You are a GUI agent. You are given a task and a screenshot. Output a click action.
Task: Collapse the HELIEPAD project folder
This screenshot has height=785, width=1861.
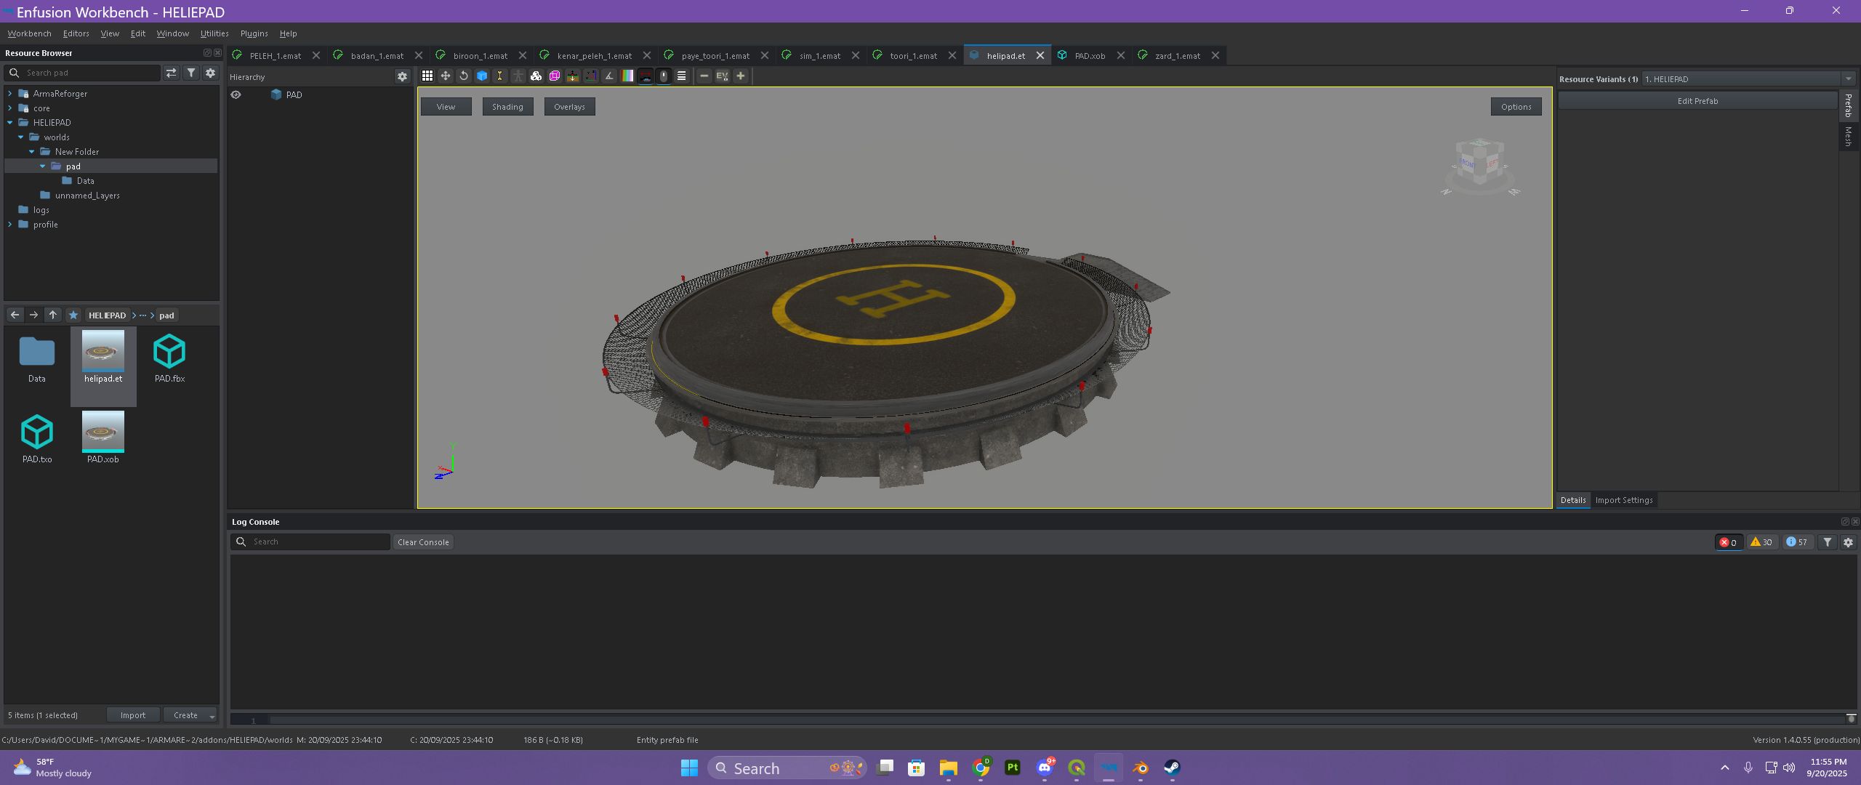[9, 123]
